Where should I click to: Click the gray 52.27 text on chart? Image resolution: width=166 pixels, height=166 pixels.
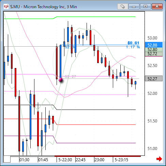(70, 77)
